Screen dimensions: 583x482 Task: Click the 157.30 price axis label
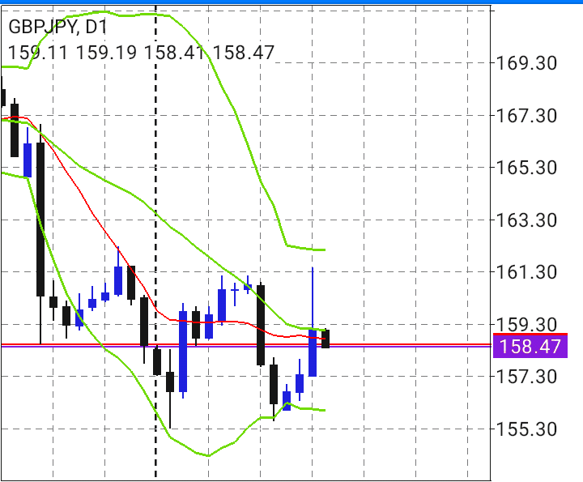click(x=526, y=377)
